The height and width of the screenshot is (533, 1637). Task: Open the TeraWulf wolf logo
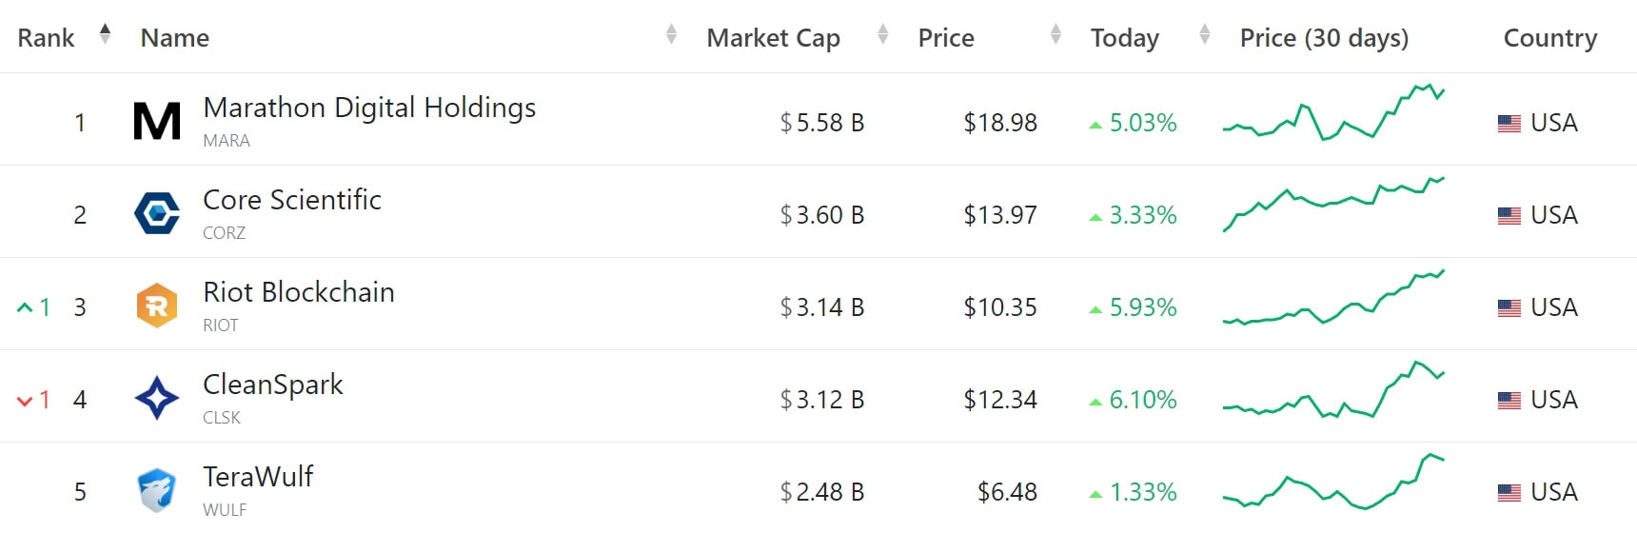[x=157, y=490]
